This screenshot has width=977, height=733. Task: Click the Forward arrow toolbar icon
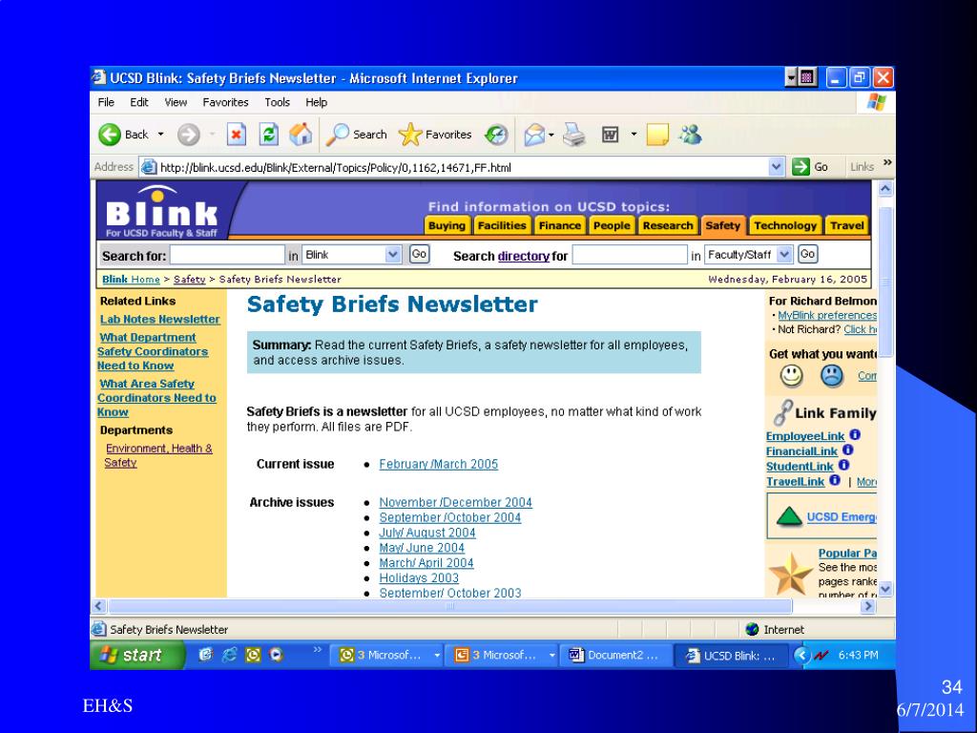[188, 135]
